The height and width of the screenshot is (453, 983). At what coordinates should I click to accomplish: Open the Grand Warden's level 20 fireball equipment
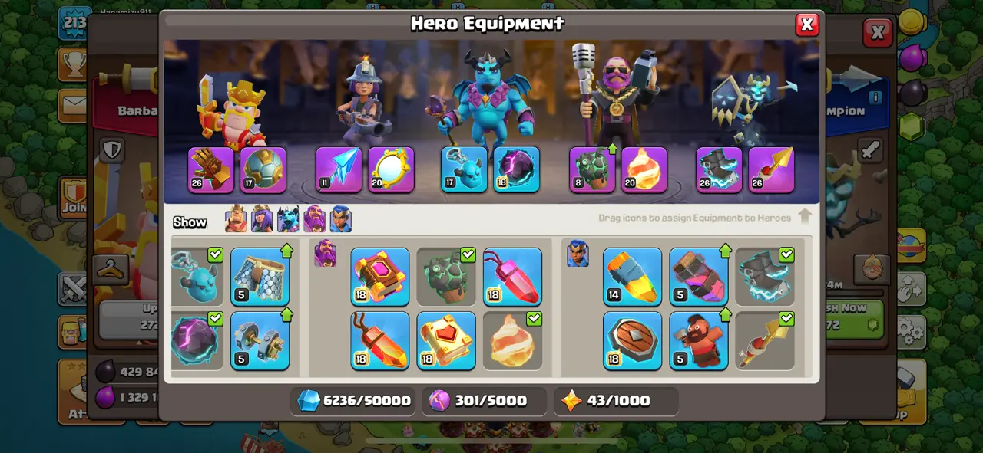[x=644, y=170]
